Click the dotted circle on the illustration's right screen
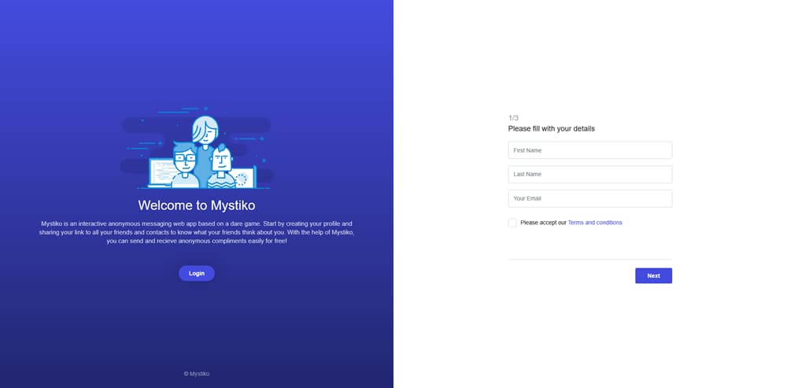The image size is (787, 388). click(242, 179)
